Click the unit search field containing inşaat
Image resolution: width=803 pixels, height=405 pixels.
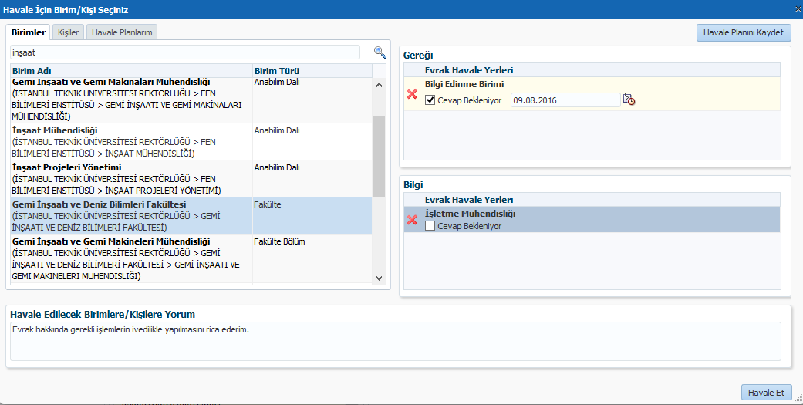[x=185, y=52]
